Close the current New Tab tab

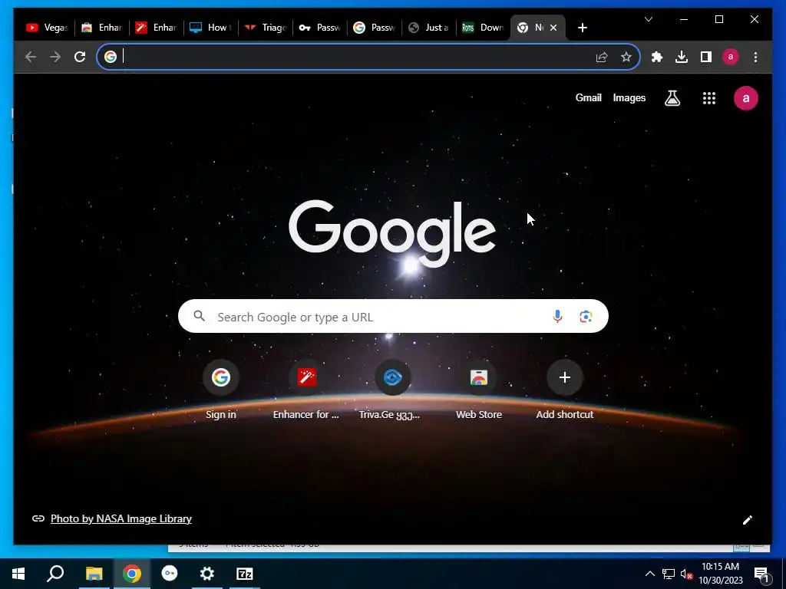pos(553,28)
